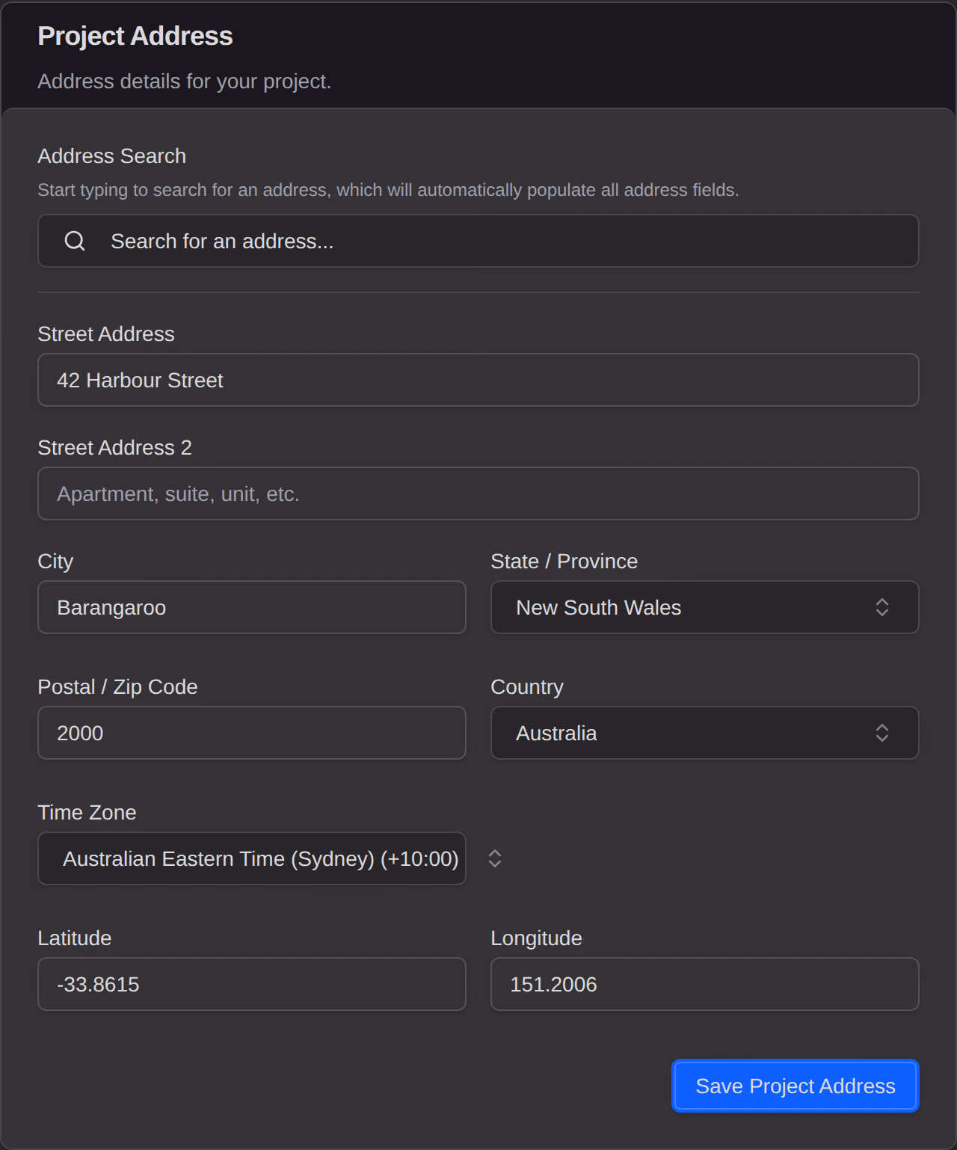Click the magnifying glass search icon
Viewport: 957px width, 1150px height.
[75, 241]
